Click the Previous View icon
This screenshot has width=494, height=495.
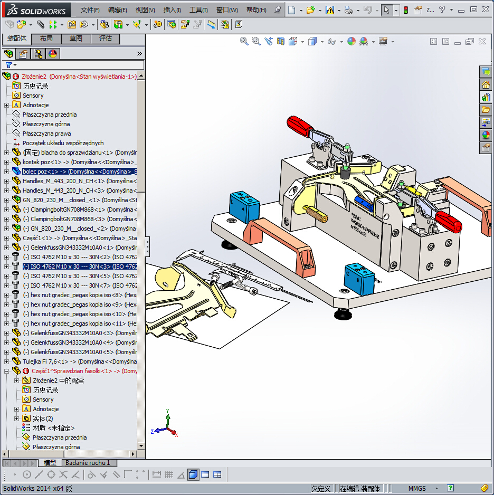coord(269,41)
